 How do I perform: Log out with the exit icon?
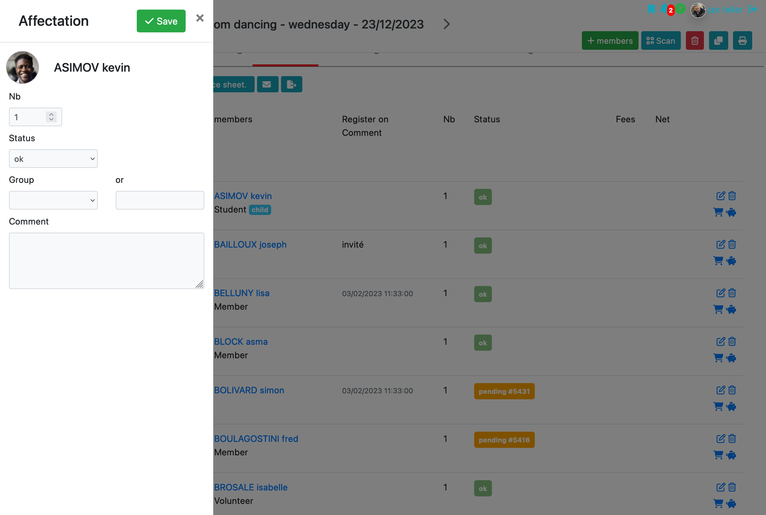tap(753, 9)
